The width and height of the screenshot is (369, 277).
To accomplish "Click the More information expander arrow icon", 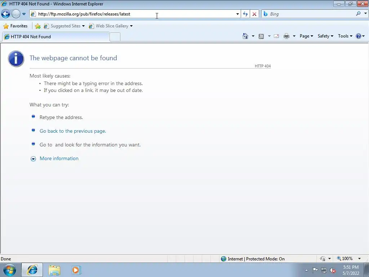I will coord(33,159).
